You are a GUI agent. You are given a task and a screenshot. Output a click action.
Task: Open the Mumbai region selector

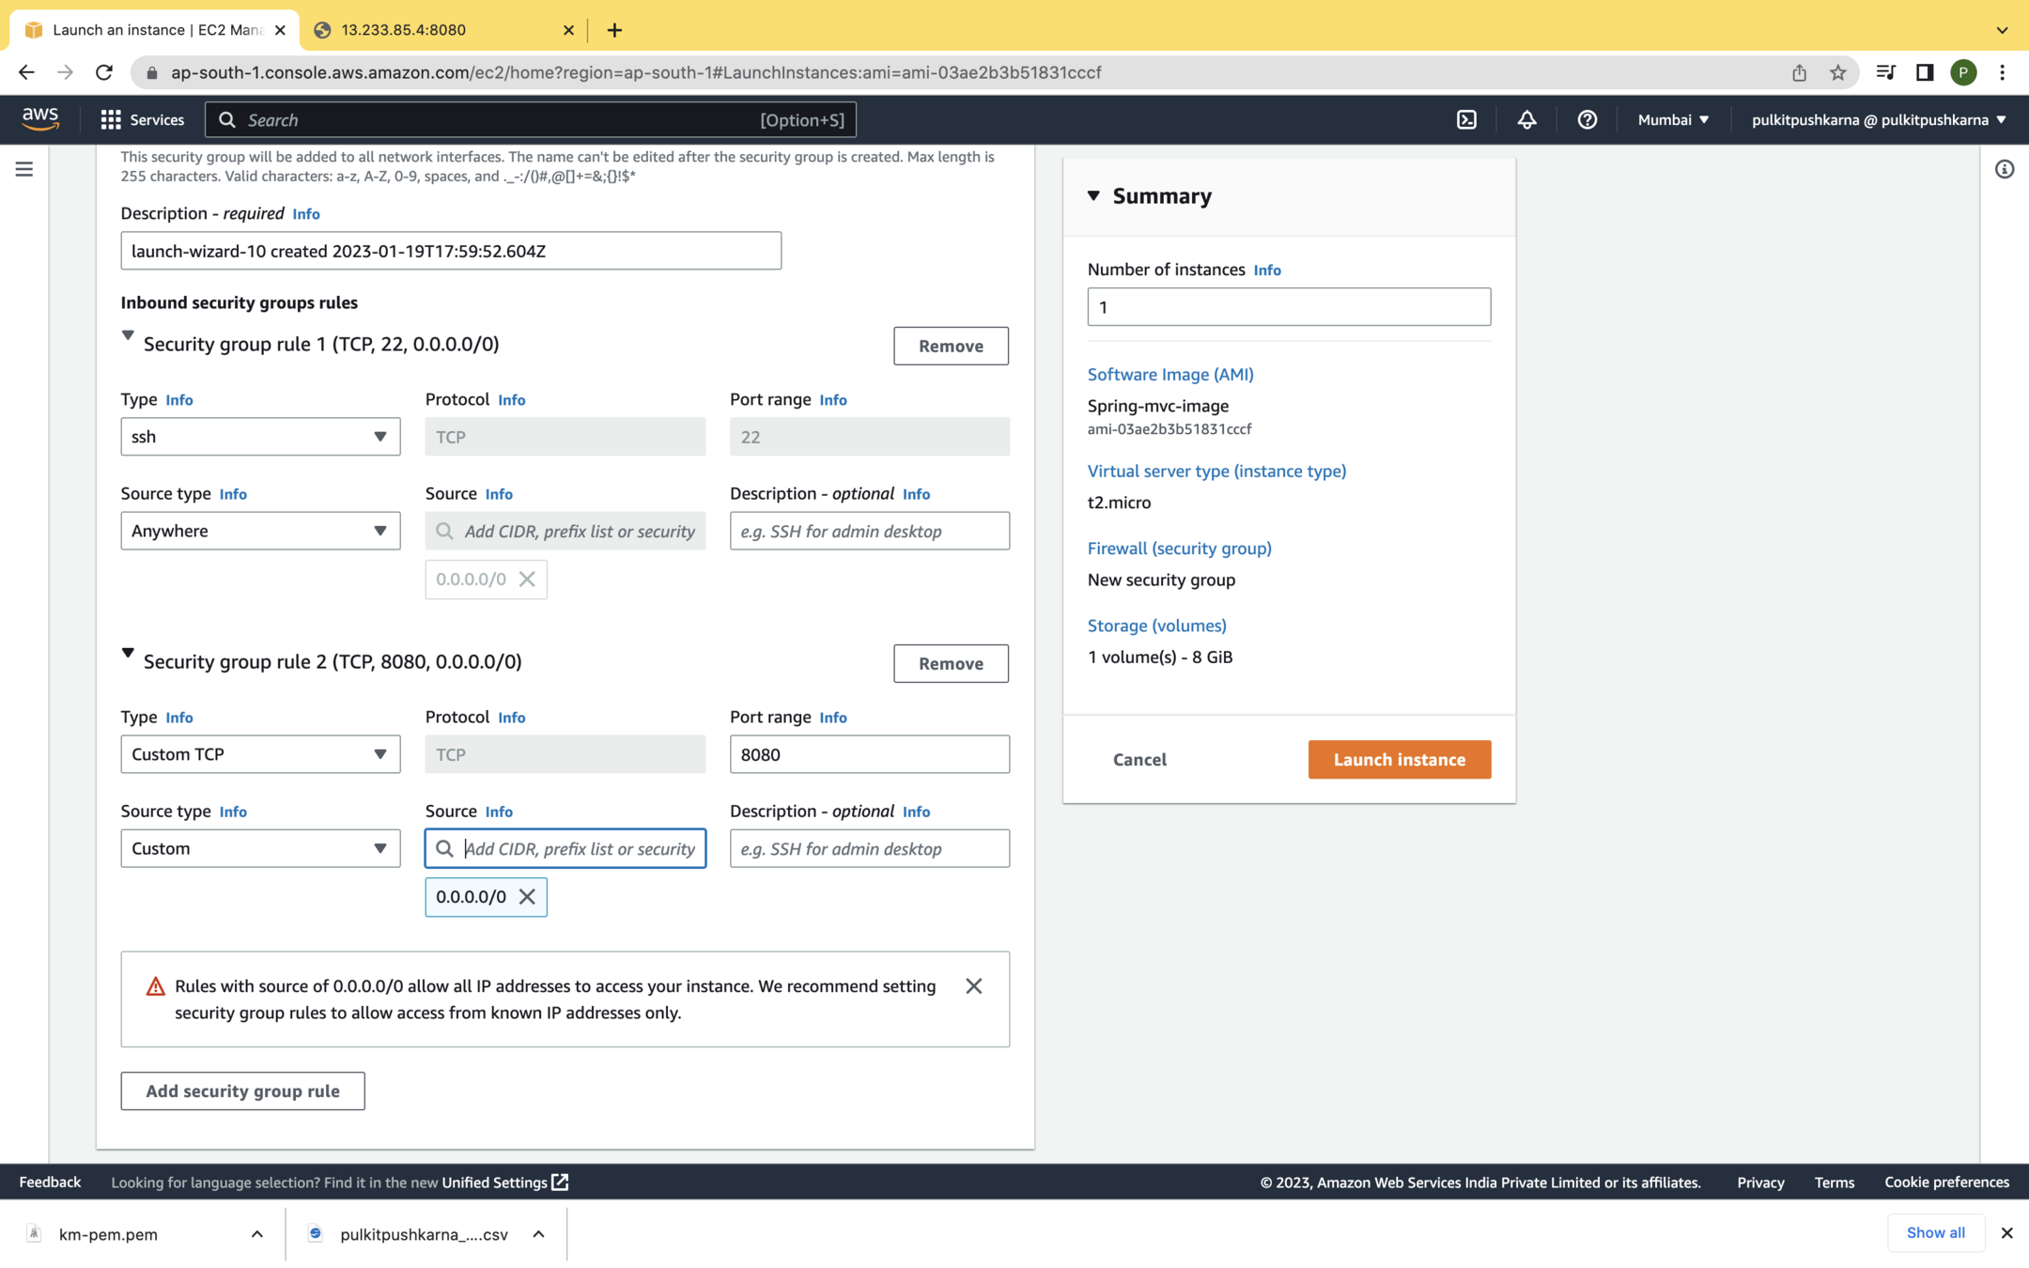1673,119
